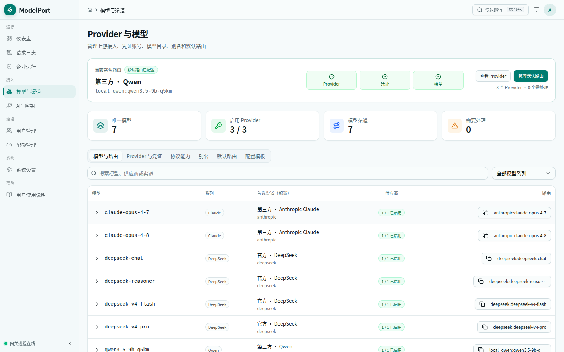Copy the deepseek:deepseek-v4-flash route
The width and height of the screenshot is (564, 352).
point(513,304)
